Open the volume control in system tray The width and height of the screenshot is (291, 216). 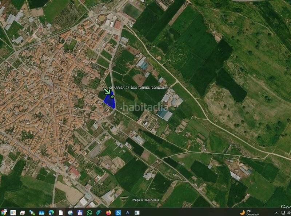288,213
